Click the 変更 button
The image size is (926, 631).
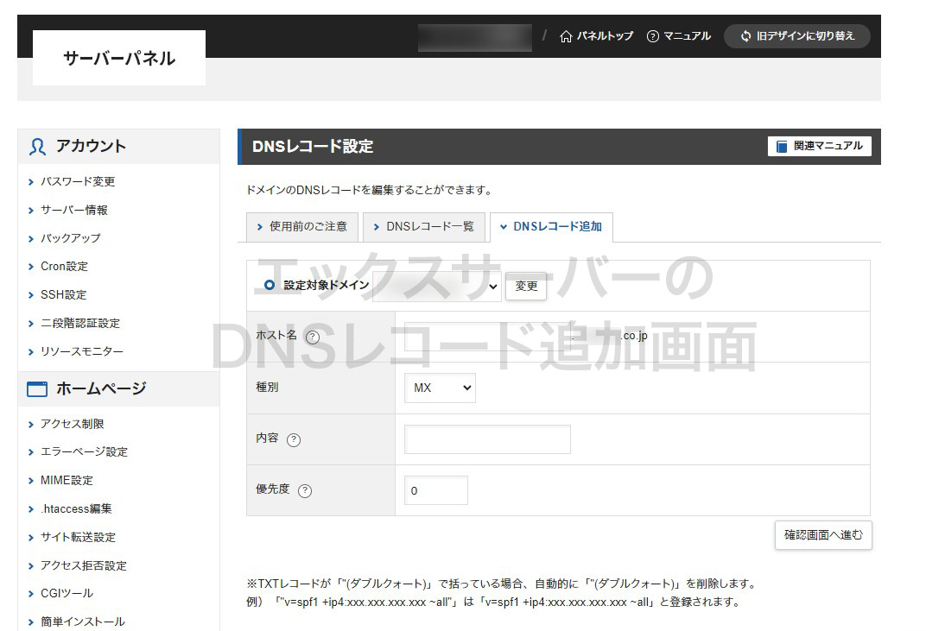pyautogui.click(x=526, y=287)
